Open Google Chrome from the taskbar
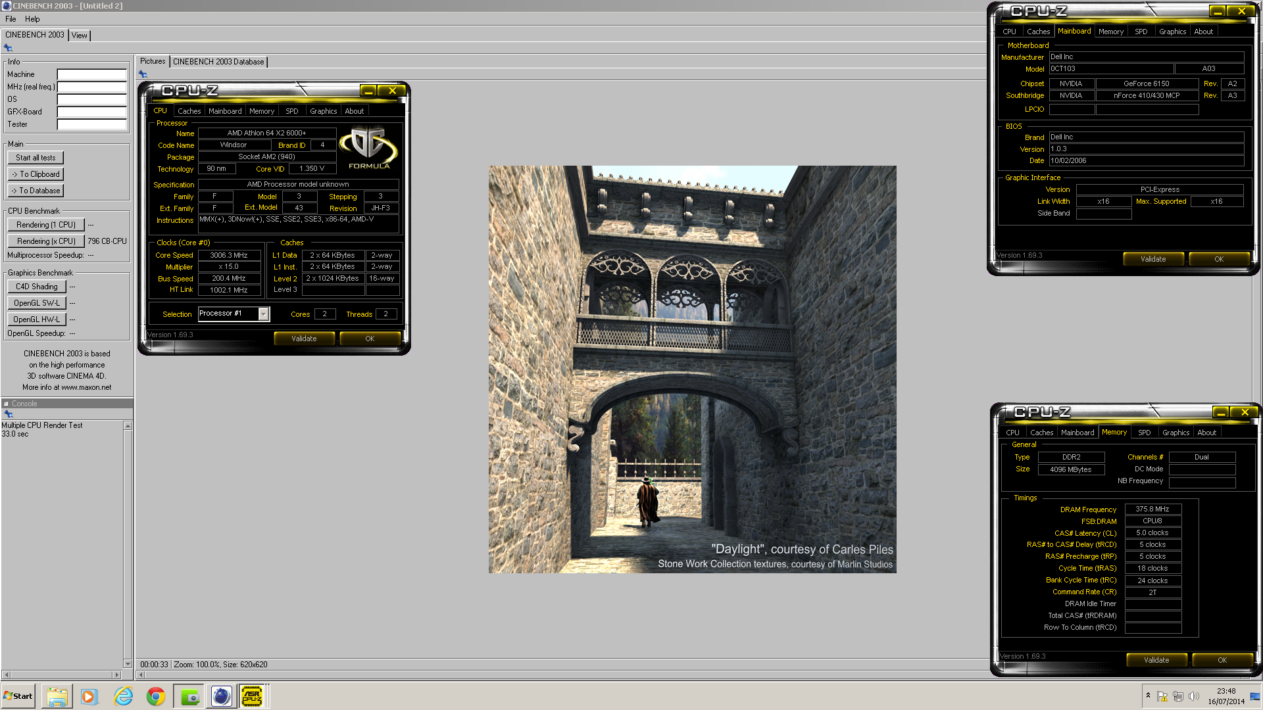 pos(156,696)
